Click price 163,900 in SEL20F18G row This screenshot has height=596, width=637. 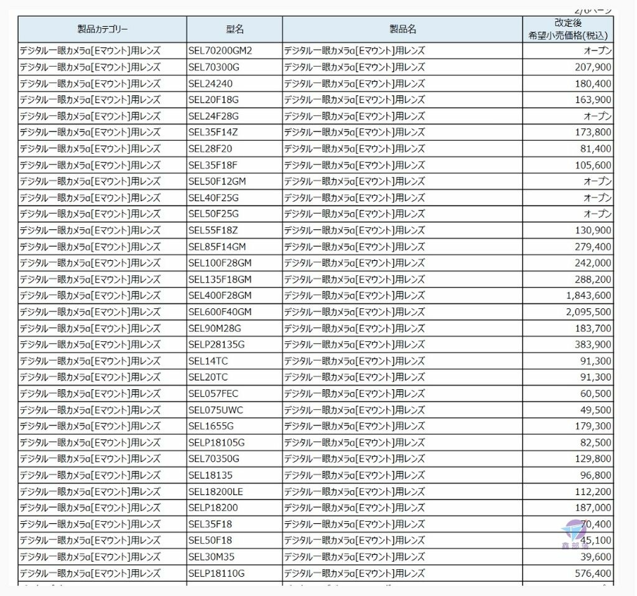[x=593, y=100]
